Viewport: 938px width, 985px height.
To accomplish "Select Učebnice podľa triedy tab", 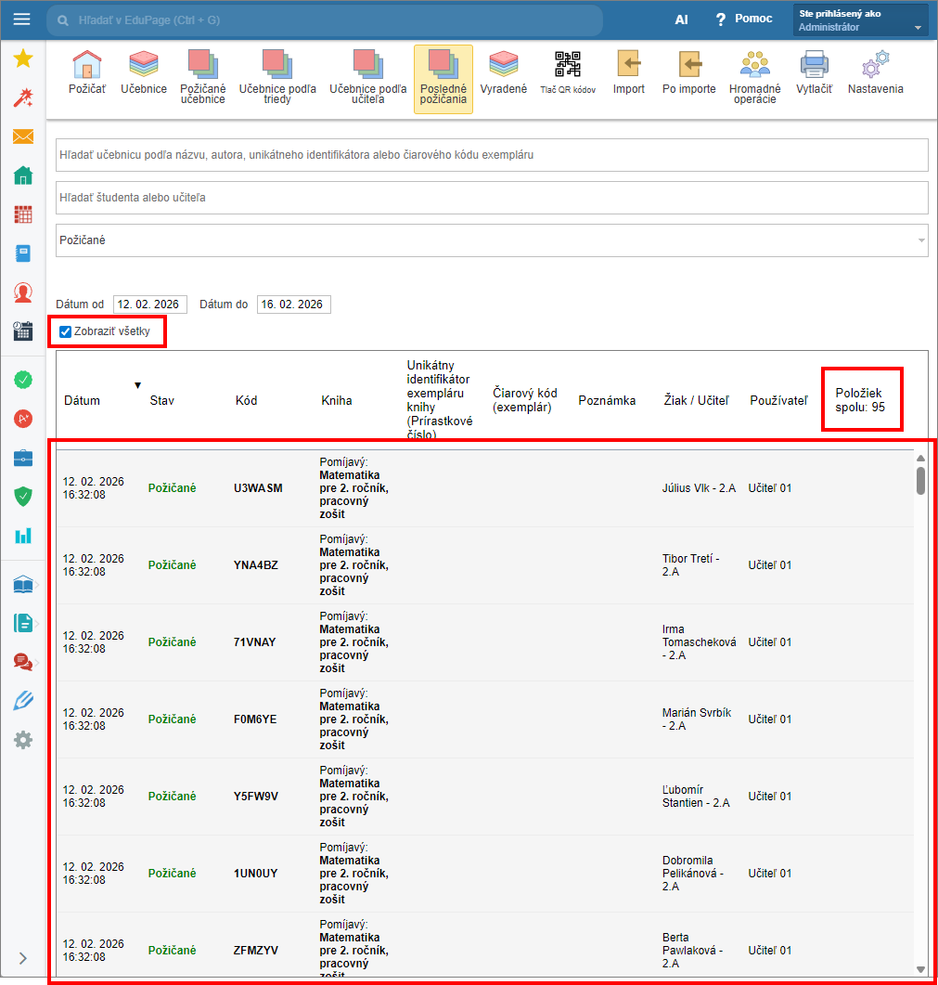I will point(277,76).
